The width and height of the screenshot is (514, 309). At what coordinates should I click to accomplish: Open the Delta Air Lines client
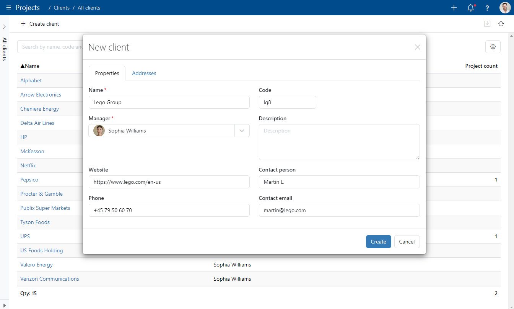pyautogui.click(x=37, y=123)
